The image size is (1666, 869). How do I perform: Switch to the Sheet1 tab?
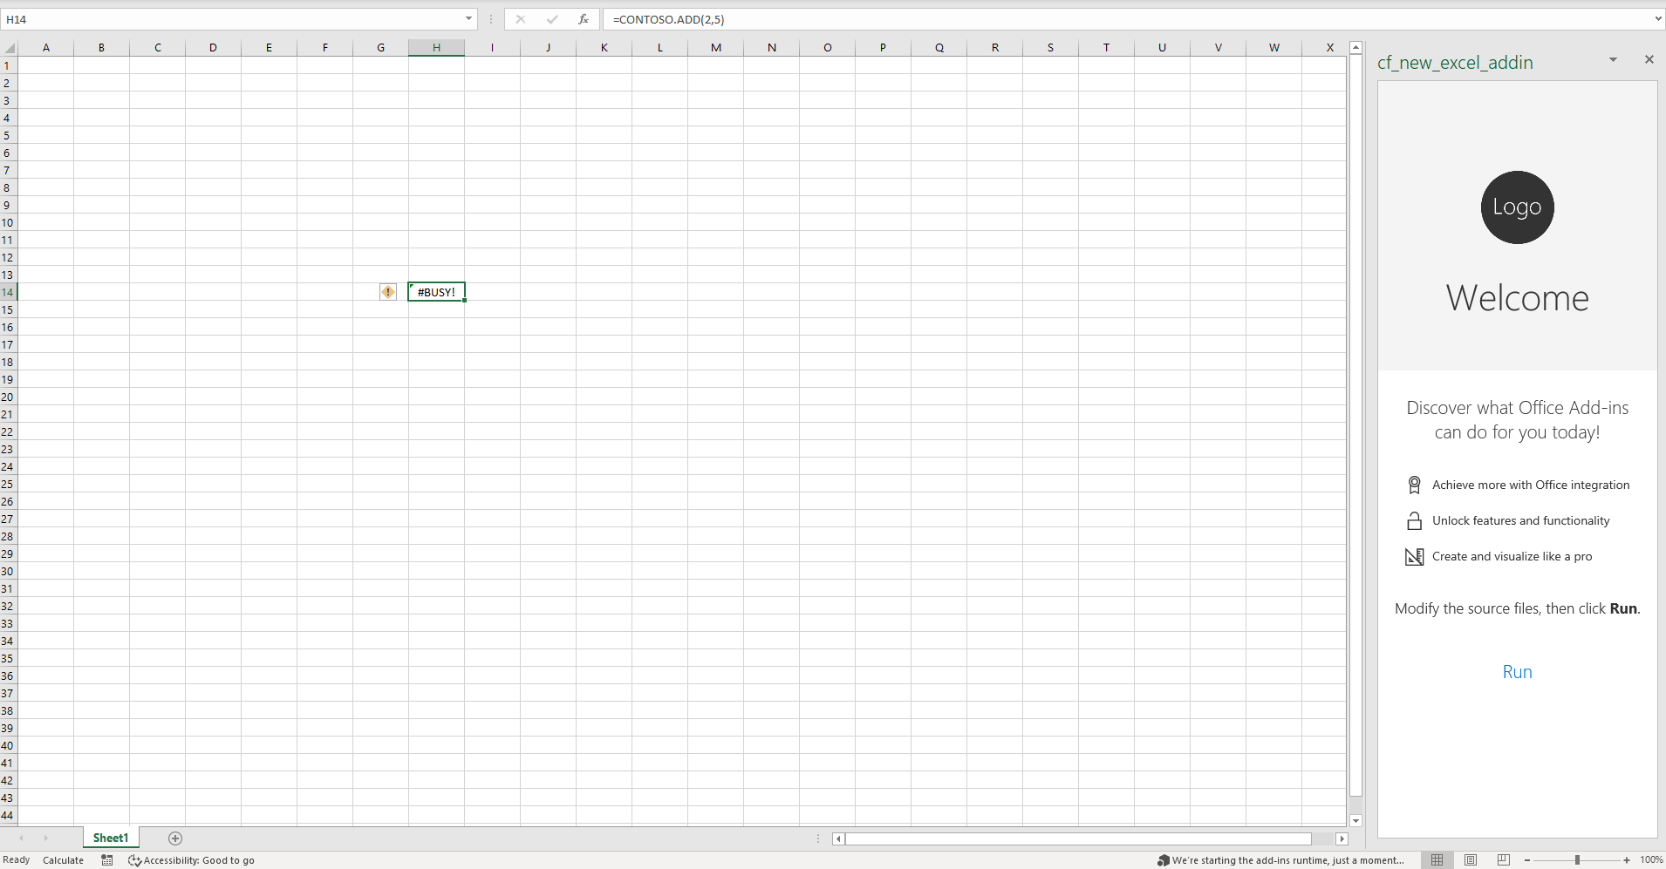[110, 838]
